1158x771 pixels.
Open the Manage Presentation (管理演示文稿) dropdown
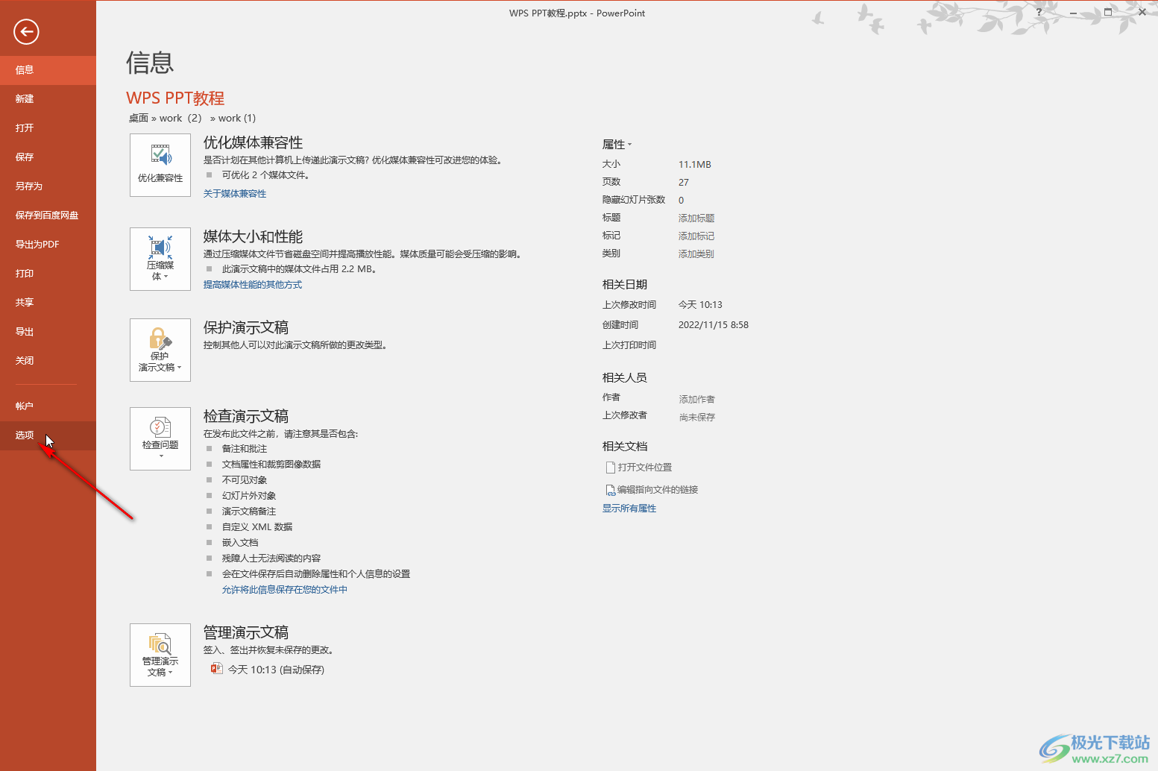(x=160, y=655)
